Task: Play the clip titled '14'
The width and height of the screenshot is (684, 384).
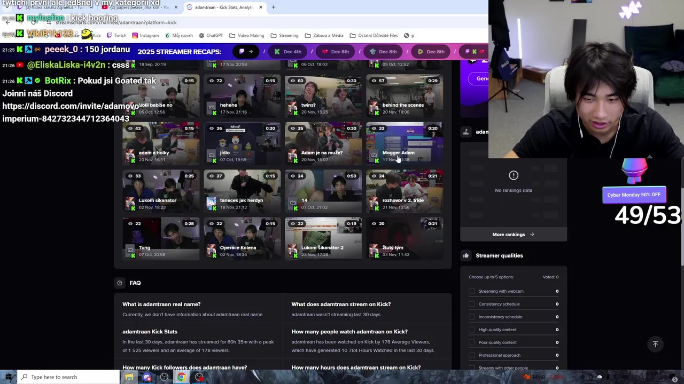Action: click(323, 191)
